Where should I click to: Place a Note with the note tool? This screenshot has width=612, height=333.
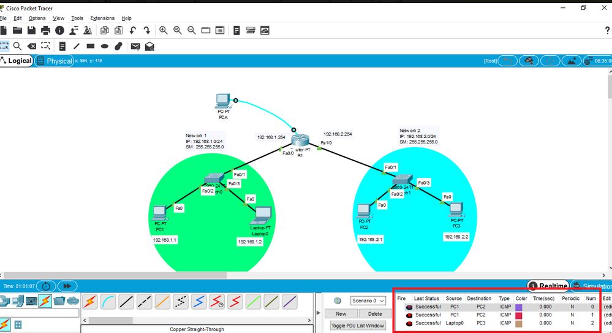62,46
